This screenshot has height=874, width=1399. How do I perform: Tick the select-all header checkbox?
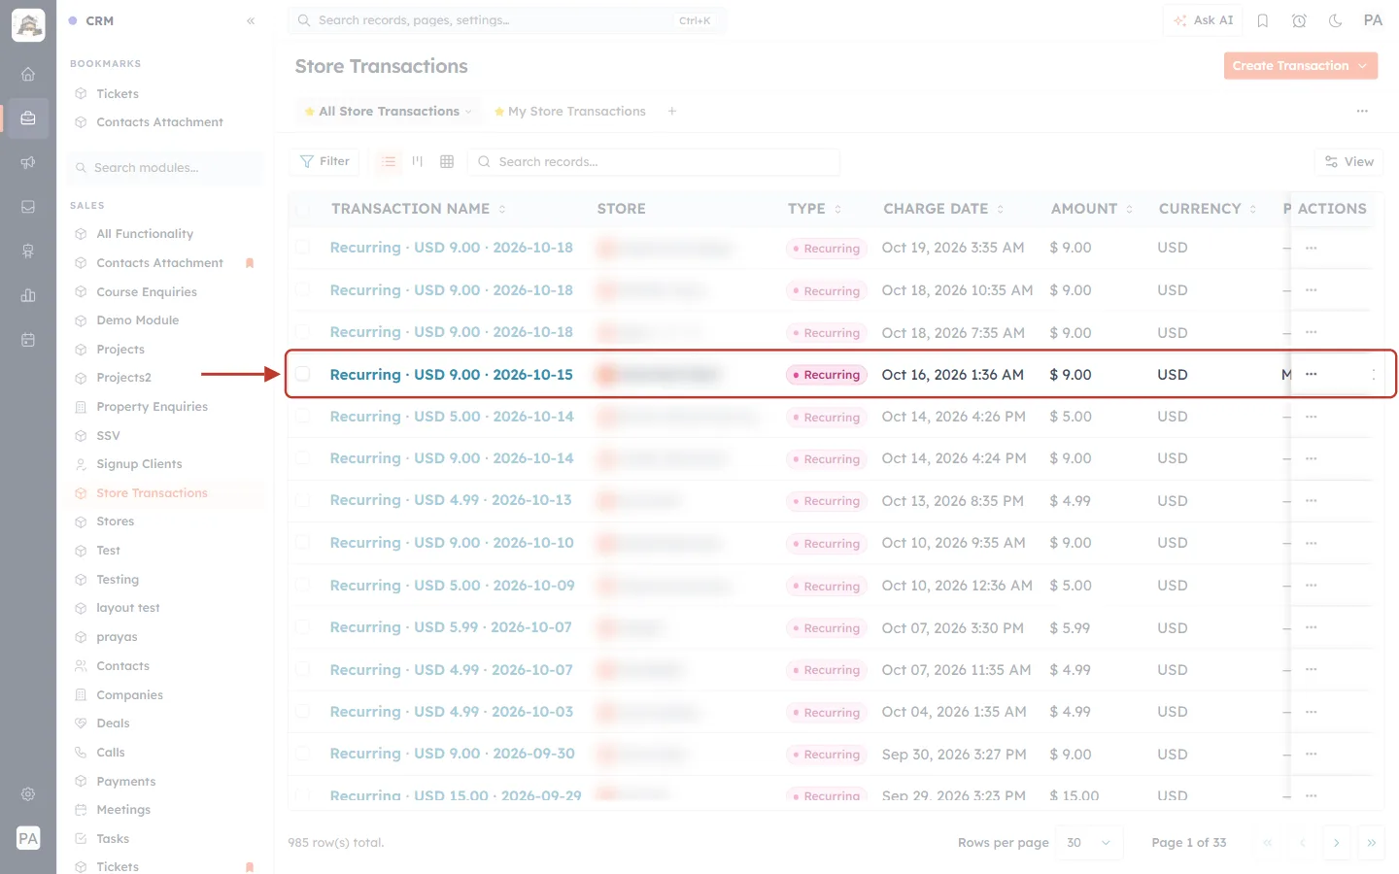pos(303,209)
